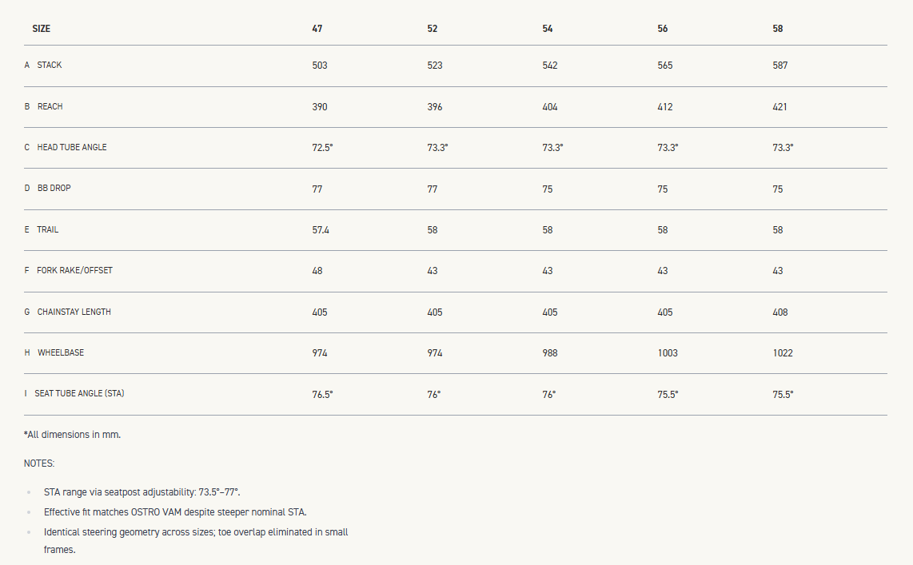The width and height of the screenshot is (913, 565).
Task: Select the size 52 column header
Action: (x=433, y=29)
